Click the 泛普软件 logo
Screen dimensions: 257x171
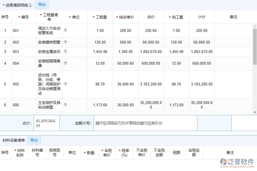[x=238, y=163]
